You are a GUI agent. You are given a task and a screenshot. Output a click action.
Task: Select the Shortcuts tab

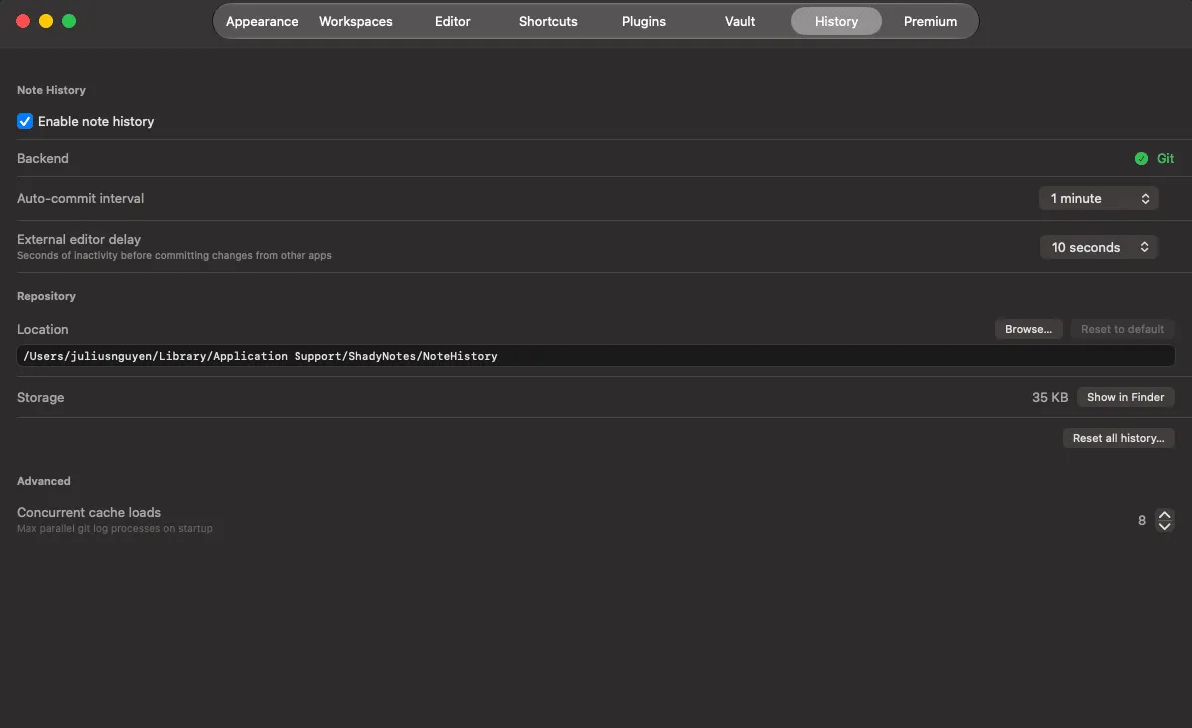[548, 21]
